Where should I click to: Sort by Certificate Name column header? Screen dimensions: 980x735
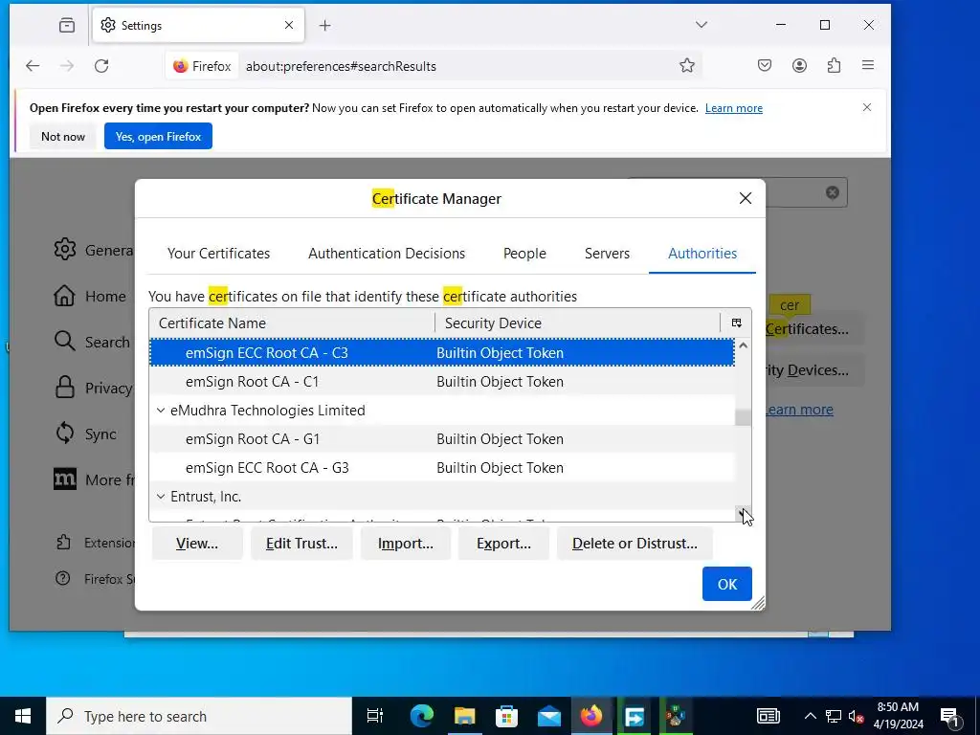pos(292,323)
